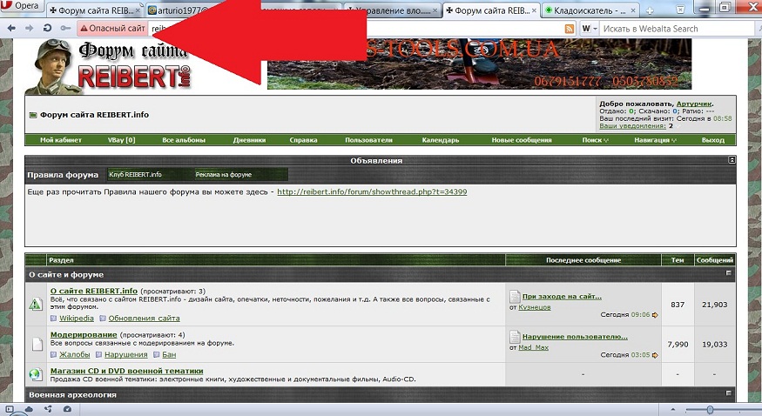Click the Модерирование forum status icon
Viewport: 762px width, 416px height.
click(x=37, y=344)
